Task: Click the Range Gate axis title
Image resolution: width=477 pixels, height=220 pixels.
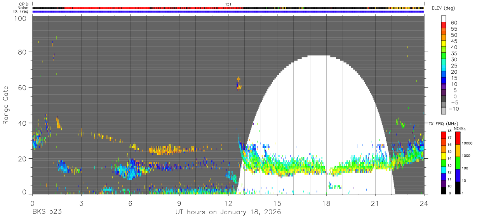Action: coord(6,105)
